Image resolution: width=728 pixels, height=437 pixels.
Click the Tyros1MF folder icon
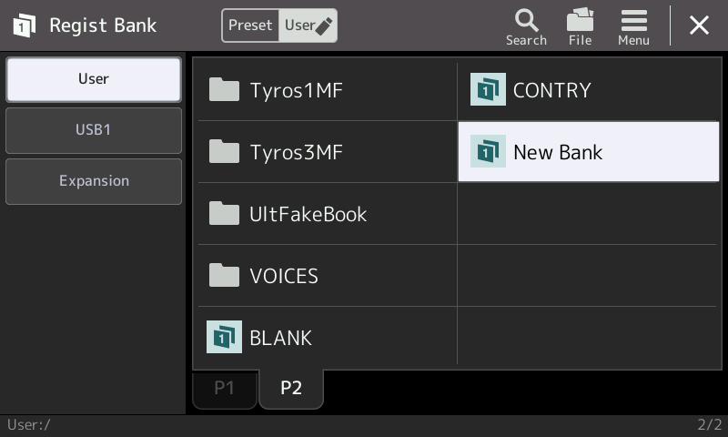pyautogui.click(x=224, y=89)
